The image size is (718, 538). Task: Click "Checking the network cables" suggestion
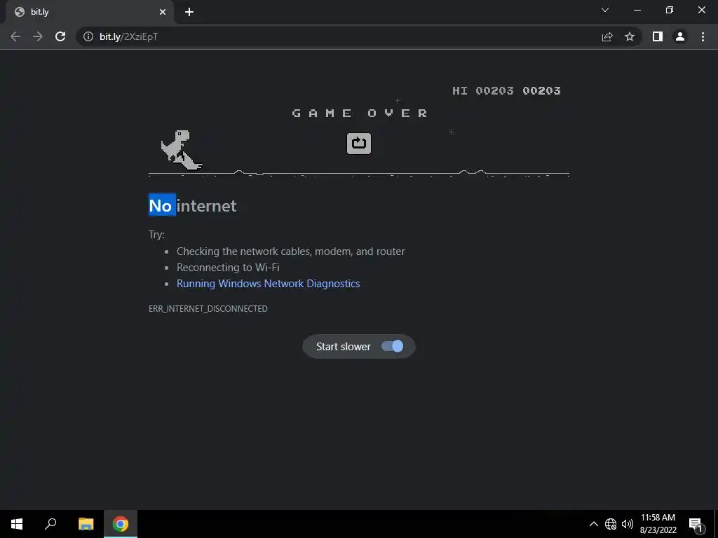point(291,251)
